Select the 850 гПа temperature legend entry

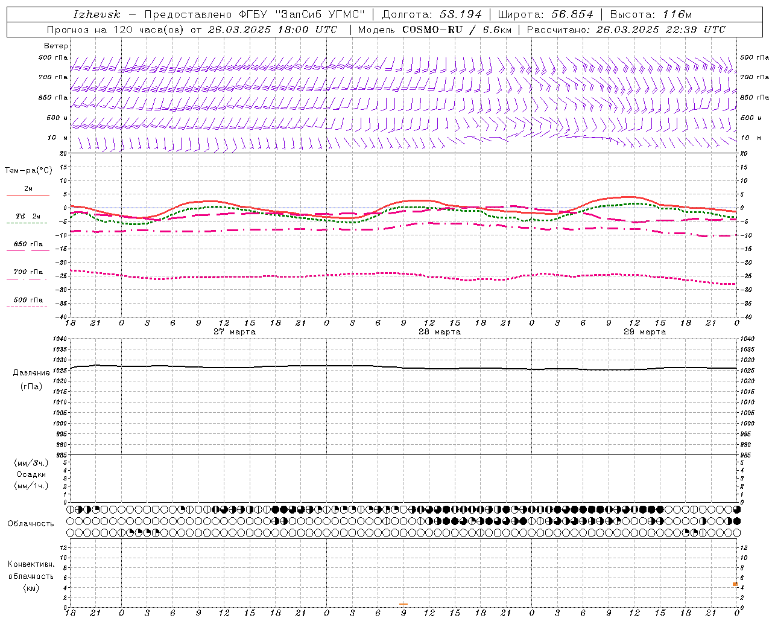[x=28, y=244]
